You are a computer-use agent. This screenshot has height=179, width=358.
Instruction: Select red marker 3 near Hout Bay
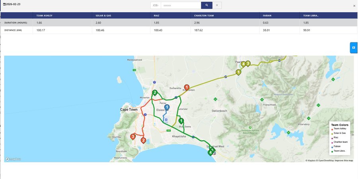[133, 137]
